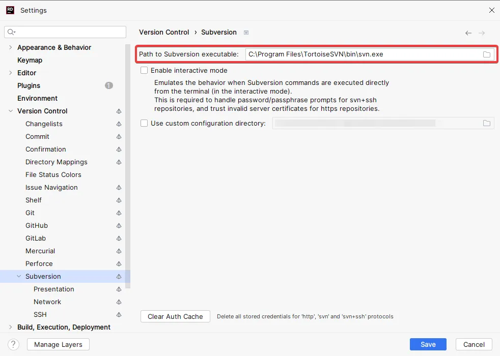
Task: Click the back navigation arrow in settings header
Action: click(x=468, y=32)
